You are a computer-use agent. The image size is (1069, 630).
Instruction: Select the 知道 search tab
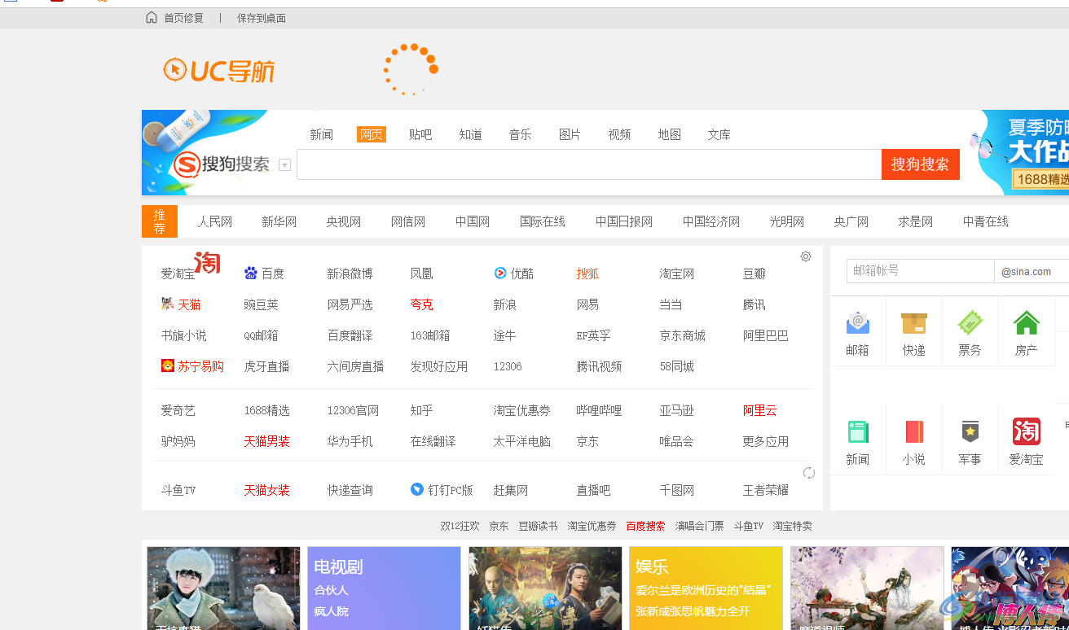point(470,135)
